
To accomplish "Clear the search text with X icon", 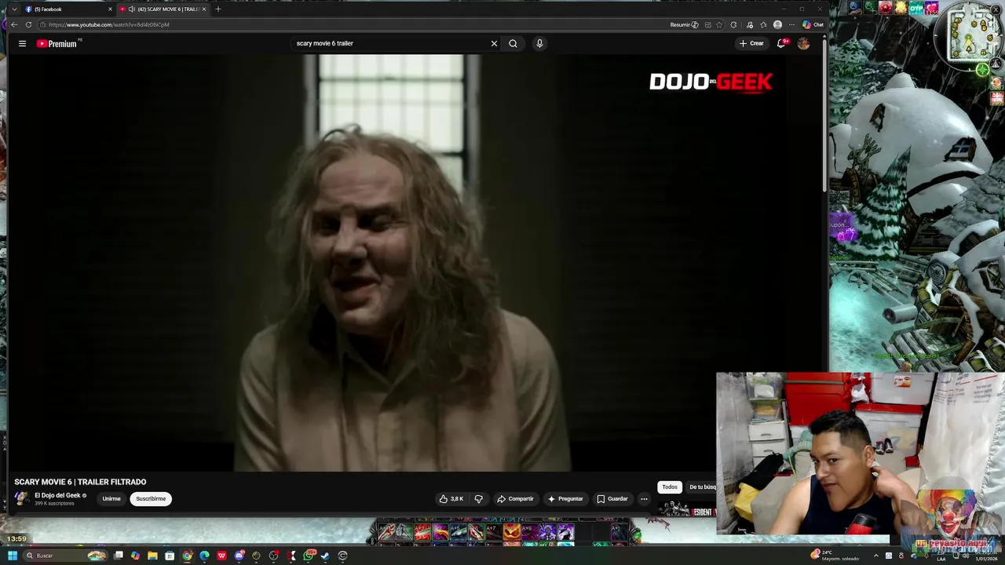I will pyautogui.click(x=494, y=44).
